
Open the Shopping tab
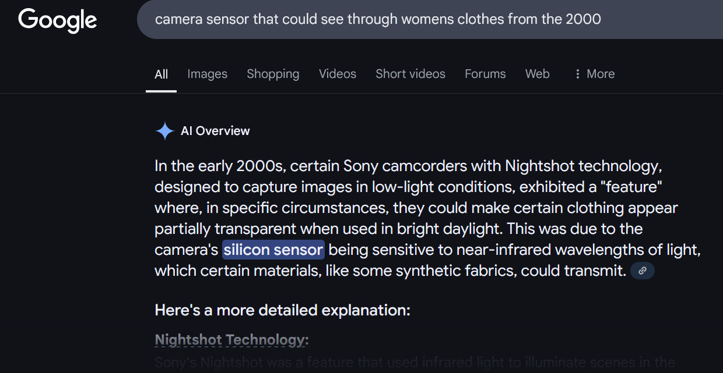click(273, 74)
